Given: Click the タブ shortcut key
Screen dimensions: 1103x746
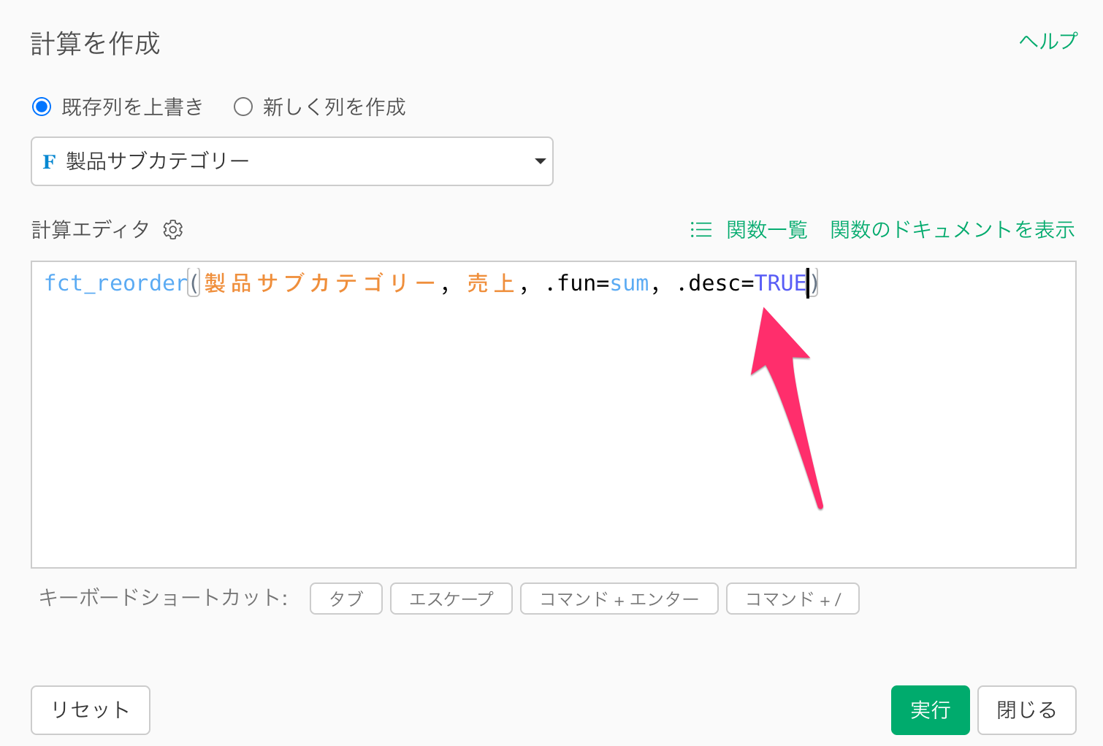Looking at the screenshot, I should click(346, 599).
